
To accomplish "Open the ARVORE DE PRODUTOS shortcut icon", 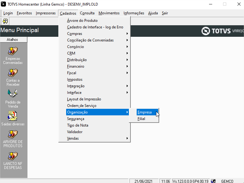I will pyautogui.click(x=13, y=134).
